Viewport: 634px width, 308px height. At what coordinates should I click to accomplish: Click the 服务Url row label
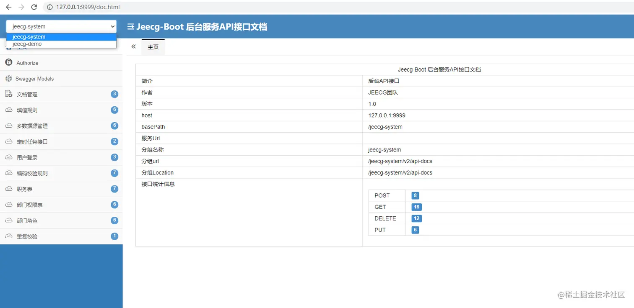point(151,138)
